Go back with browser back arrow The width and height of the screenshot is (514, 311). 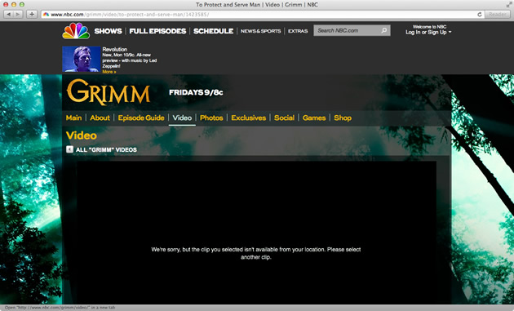tap(8, 15)
